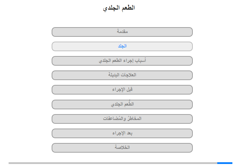Open the الخلاصة summary section
The height and width of the screenshot is (165, 241).
[x=122, y=147]
